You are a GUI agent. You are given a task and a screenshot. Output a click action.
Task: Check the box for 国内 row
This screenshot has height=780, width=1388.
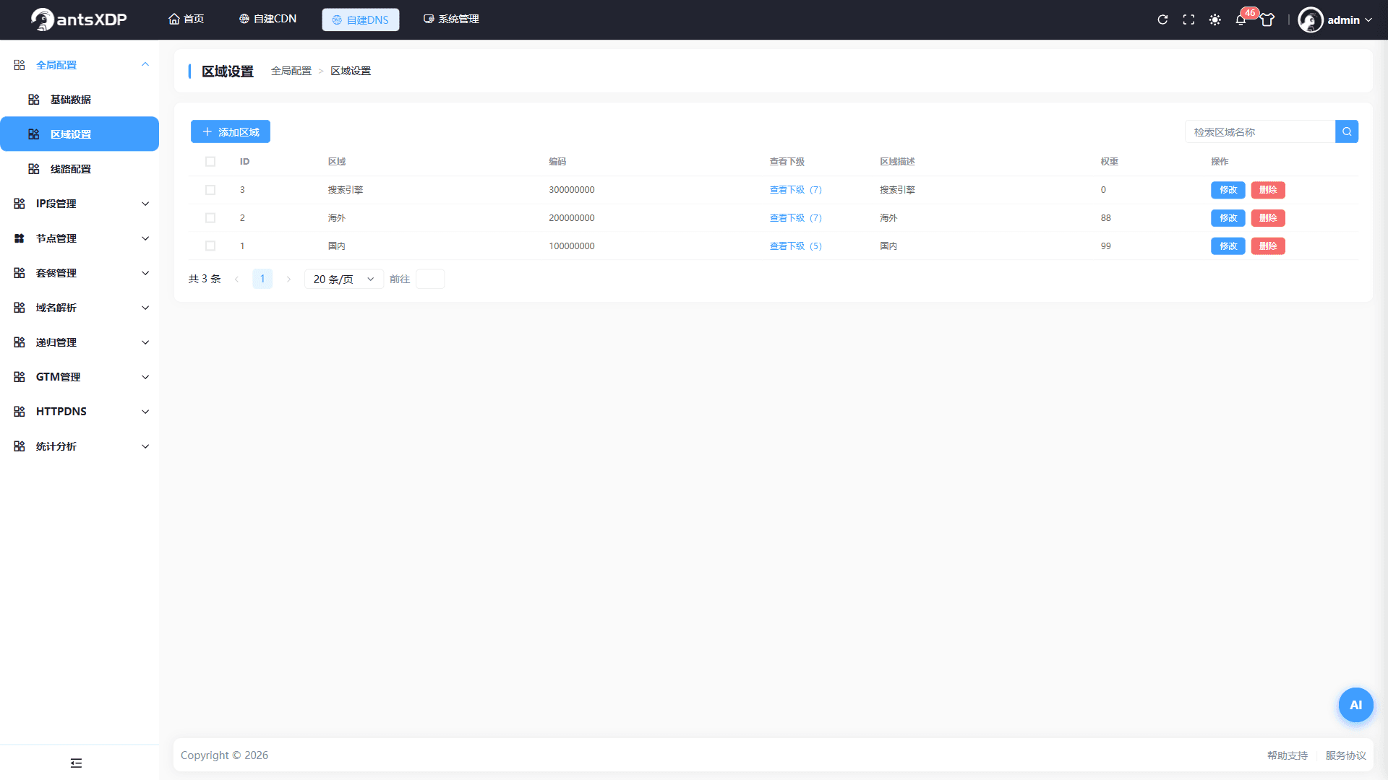(x=210, y=246)
